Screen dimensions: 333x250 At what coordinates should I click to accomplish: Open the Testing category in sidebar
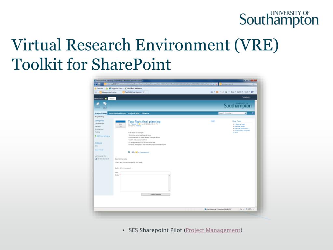pos(97,132)
